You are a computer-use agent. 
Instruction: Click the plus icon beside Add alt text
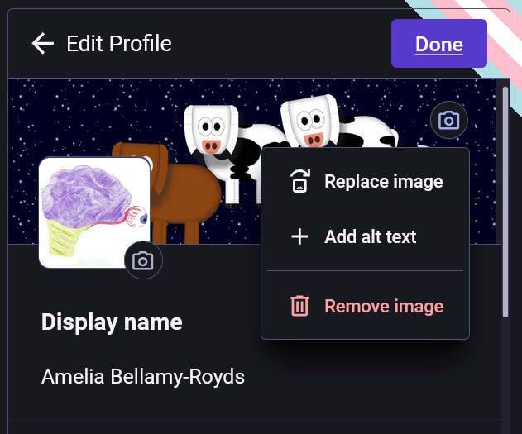click(299, 236)
